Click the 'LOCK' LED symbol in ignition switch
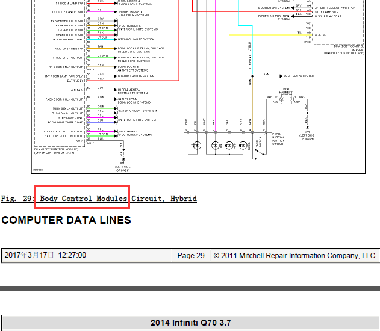This screenshot has width=380, height=331. pyautogui.click(x=243, y=146)
